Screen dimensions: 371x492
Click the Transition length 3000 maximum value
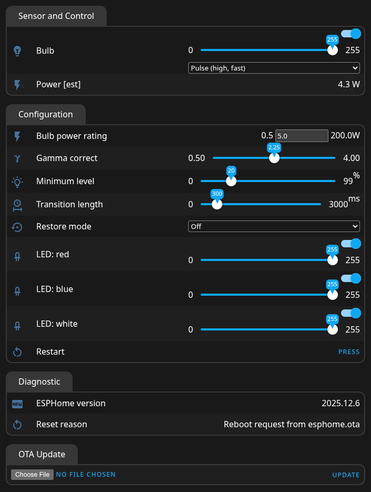click(x=338, y=205)
